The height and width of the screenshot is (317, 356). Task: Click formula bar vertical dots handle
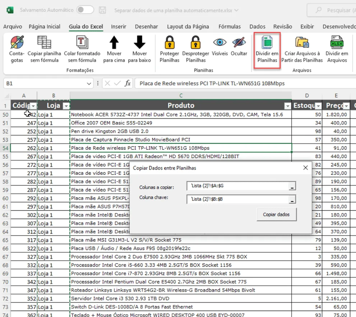tap(98, 83)
